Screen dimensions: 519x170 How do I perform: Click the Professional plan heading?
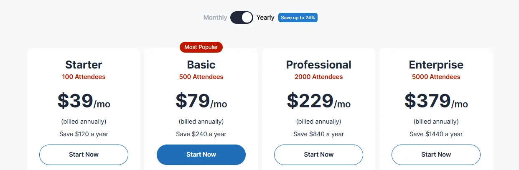[318, 65]
